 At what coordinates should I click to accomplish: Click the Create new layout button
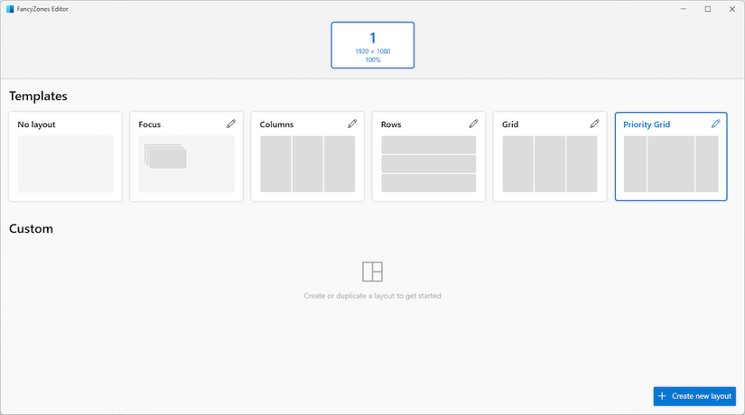tap(694, 396)
